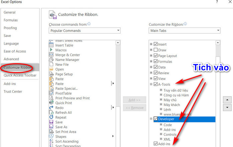Toggle the bottom Add-ins tab checkbox
Viewport: 233px width, 147px height.
tap(155, 144)
